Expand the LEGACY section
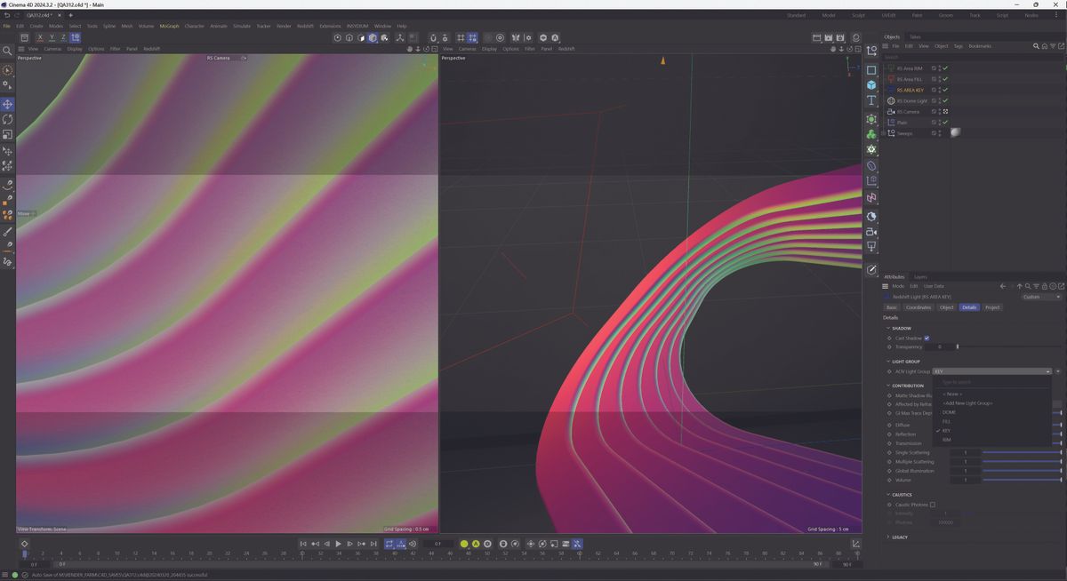This screenshot has width=1067, height=581. pyautogui.click(x=887, y=537)
